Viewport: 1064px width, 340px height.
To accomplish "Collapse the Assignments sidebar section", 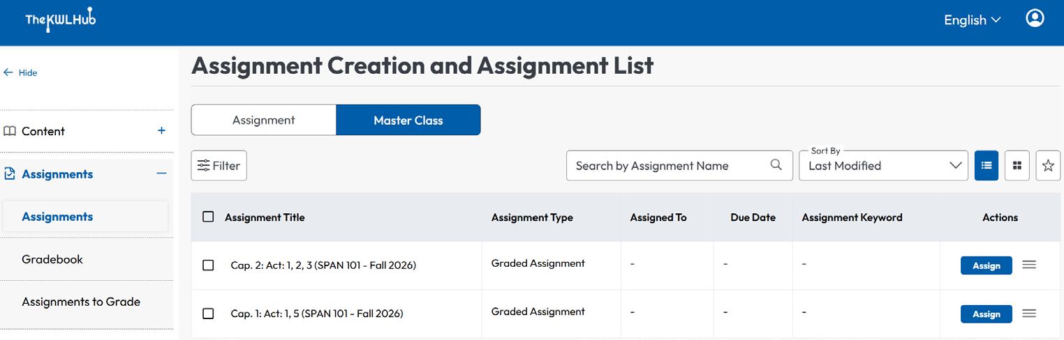I will click(x=161, y=173).
